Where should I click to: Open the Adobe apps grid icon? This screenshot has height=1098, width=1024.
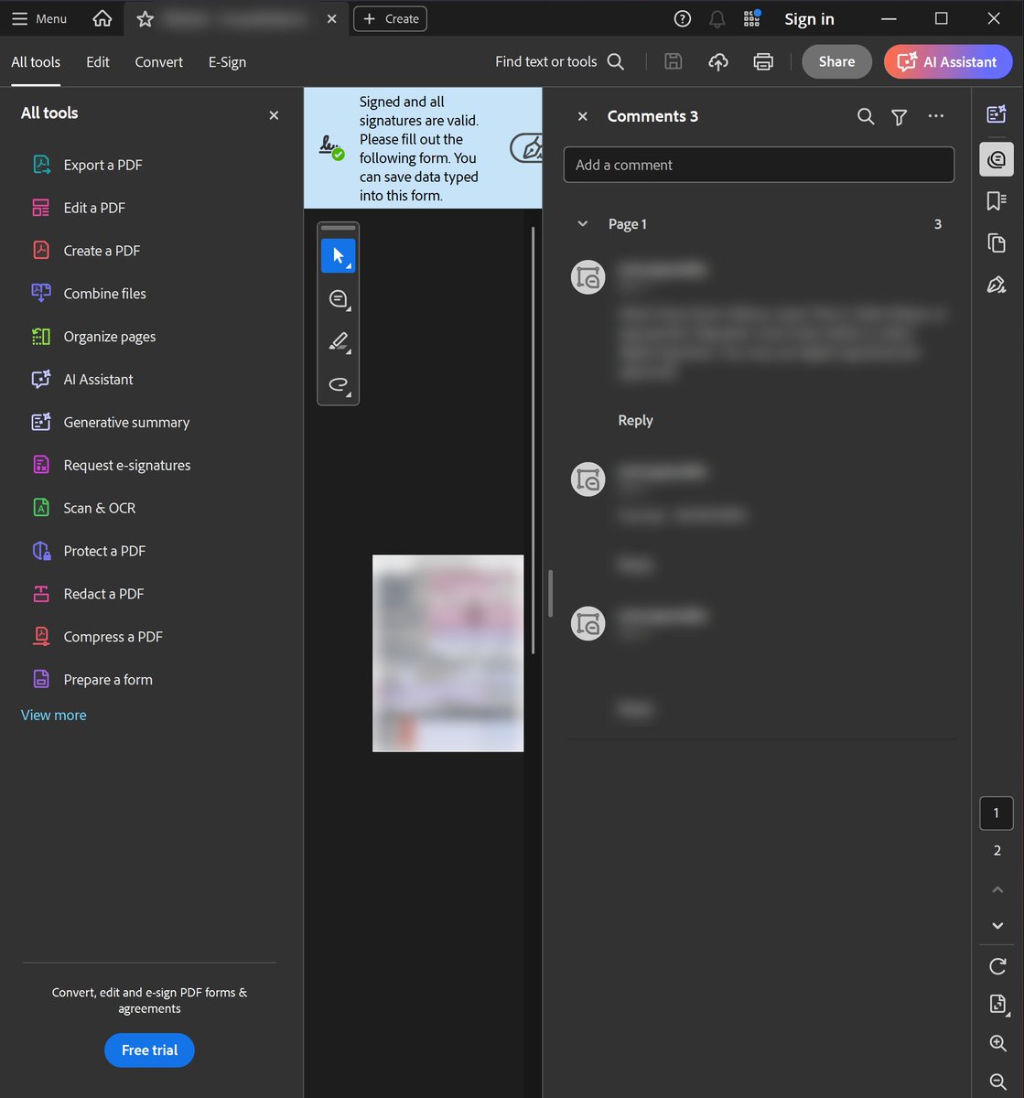pos(752,18)
